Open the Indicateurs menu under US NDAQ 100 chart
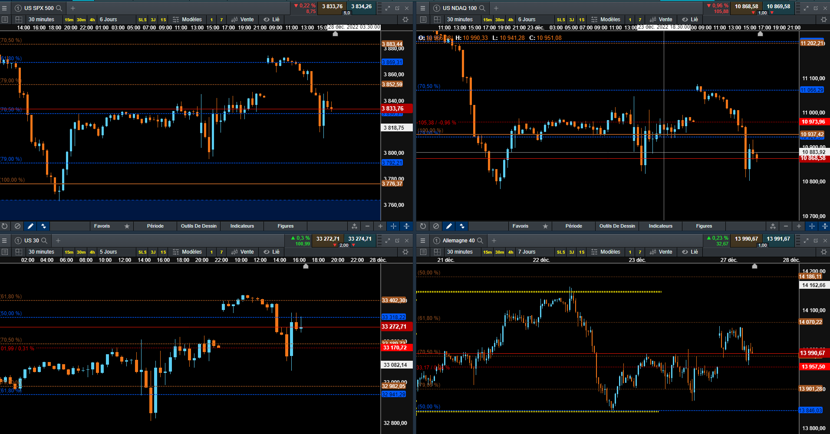The width and height of the screenshot is (830, 434). pyautogui.click(x=661, y=226)
